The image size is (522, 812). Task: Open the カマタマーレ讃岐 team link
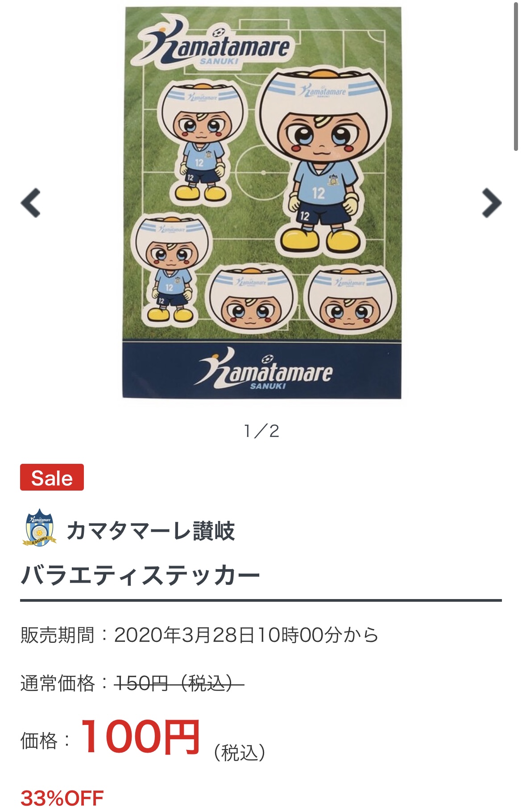click(x=150, y=531)
